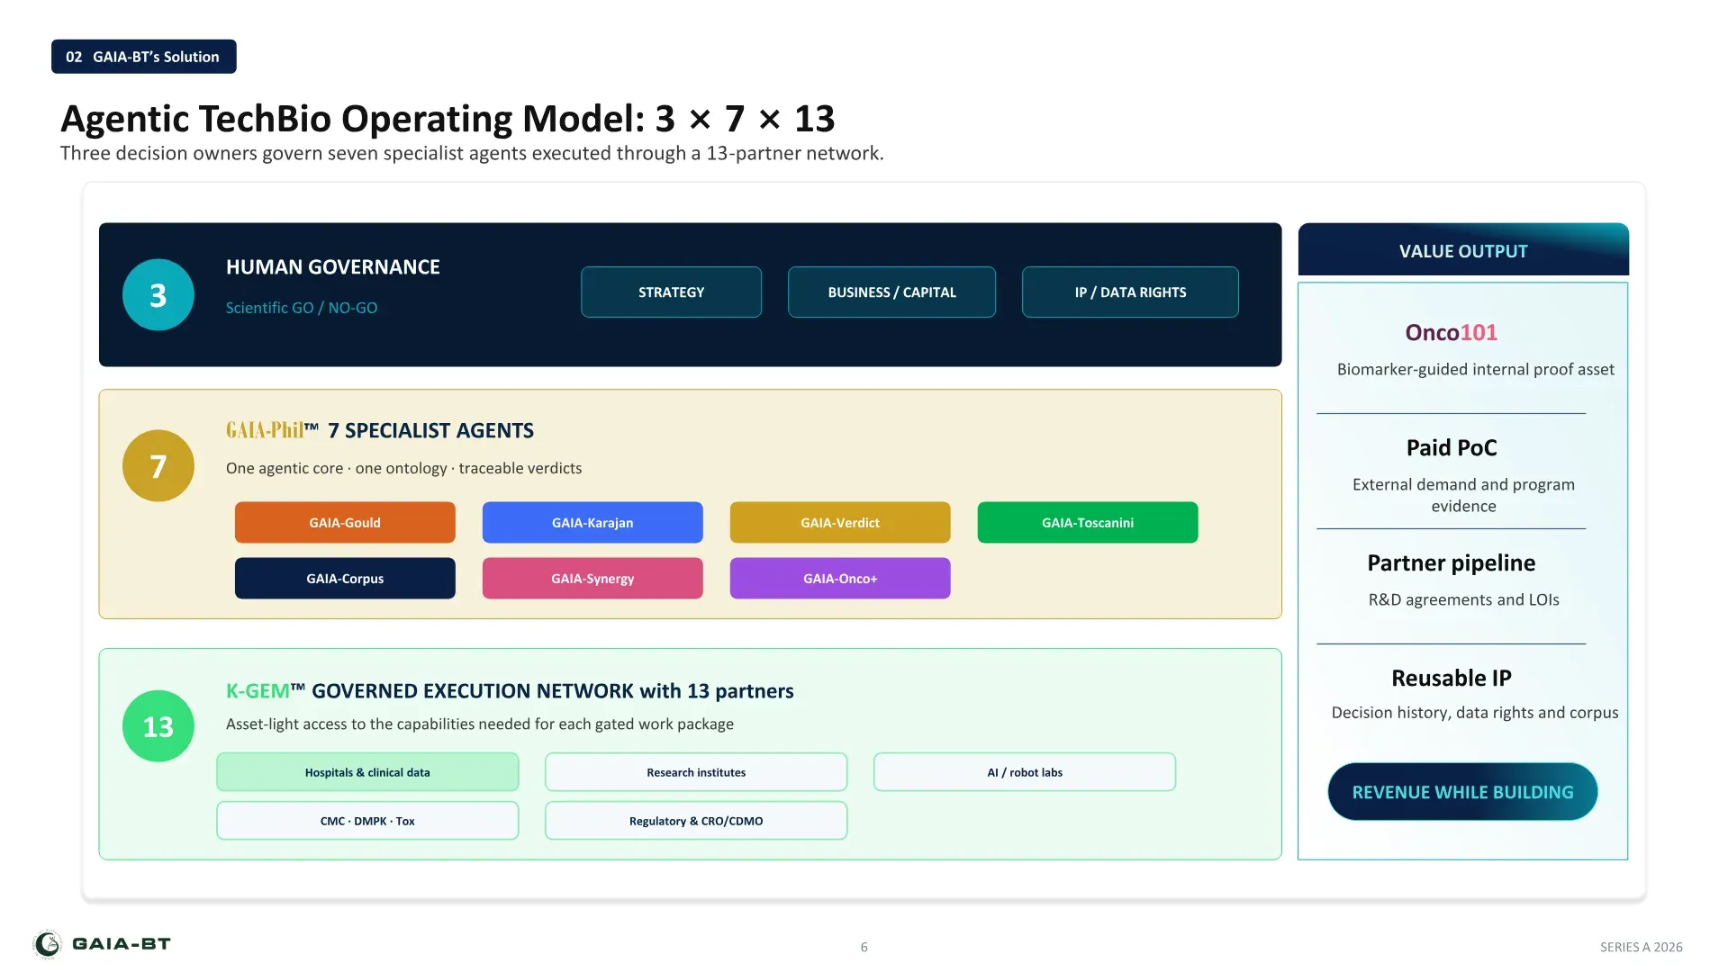Click the GAIA-Phil 7 SPECIALIST AGENTS heading
Viewport: 1728px width, 972px height.
pyautogui.click(x=380, y=430)
